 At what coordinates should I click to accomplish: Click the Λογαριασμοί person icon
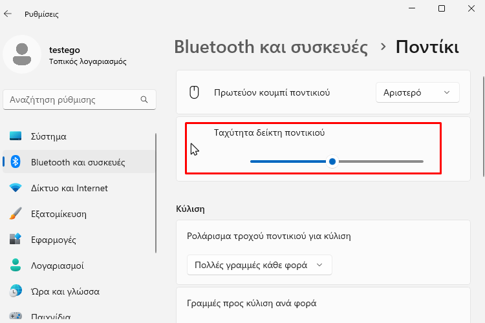point(16,266)
